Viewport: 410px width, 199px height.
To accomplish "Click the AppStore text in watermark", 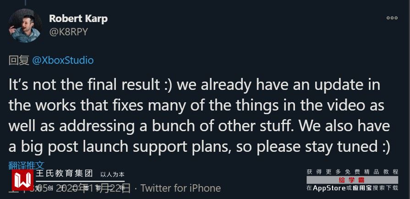I will pyautogui.click(x=329, y=188).
